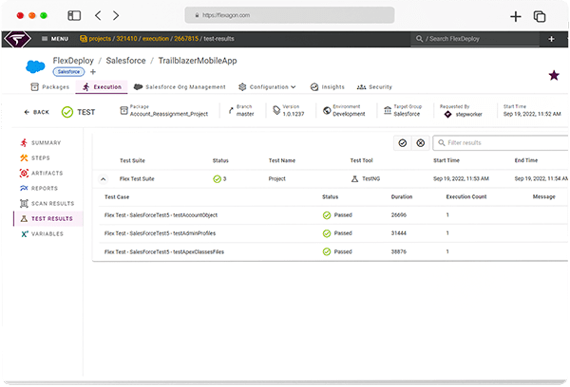This screenshot has width=570, height=387.
Task: Click the Salesforce cloud icon
Action: (35, 66)
